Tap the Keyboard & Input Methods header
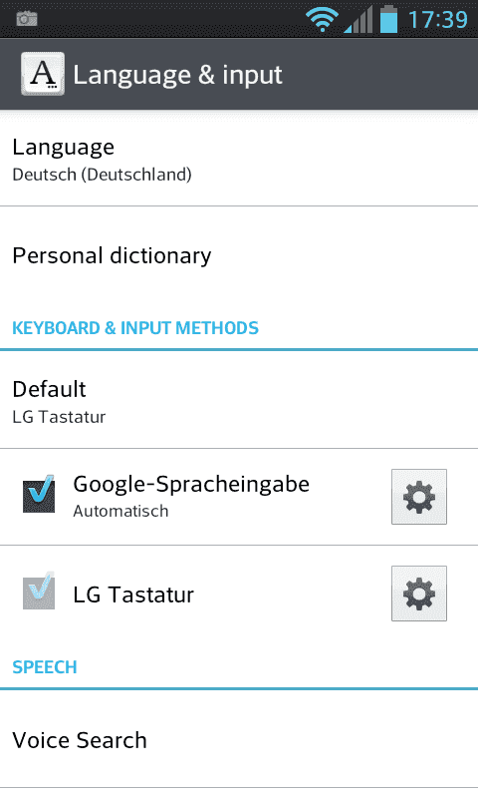The image size is (478, 798). [x=135, y=328]
